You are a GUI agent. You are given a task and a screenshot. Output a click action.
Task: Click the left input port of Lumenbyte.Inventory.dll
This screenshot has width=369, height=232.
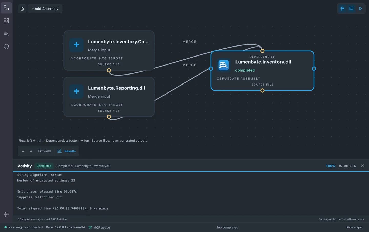(211, 69)
